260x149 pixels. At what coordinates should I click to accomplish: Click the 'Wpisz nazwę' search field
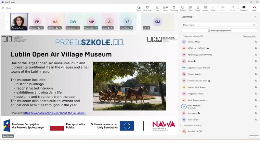(x=217, y=25)
